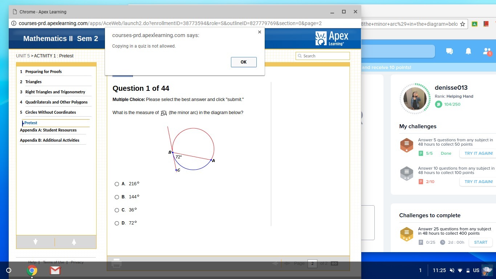The width and height of the screenshot is (496, 279).
Task: Open unit 2 Triangles
Action: click(33, 82)
